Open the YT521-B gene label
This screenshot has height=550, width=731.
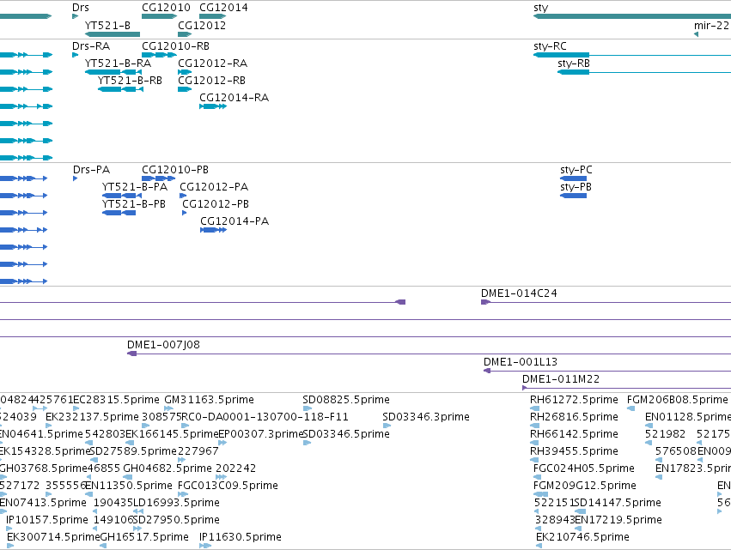107,25
